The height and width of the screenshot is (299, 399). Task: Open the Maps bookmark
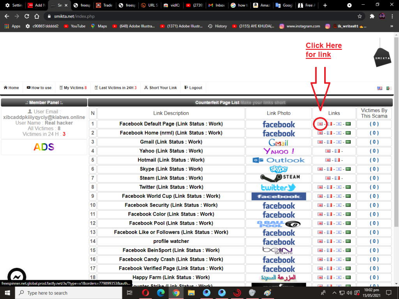[x=99, y=26]
